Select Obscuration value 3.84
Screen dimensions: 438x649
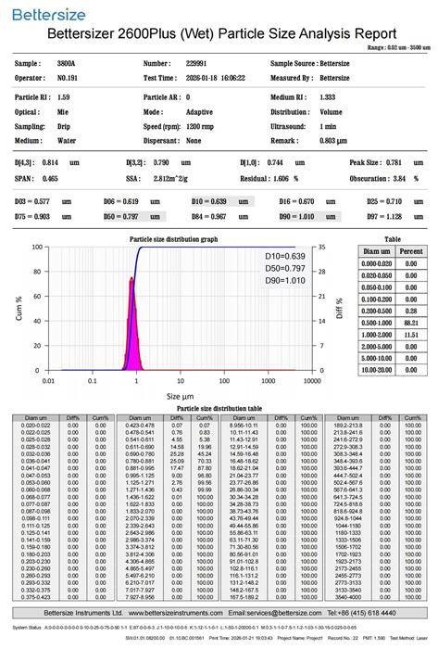pos(399,179)
